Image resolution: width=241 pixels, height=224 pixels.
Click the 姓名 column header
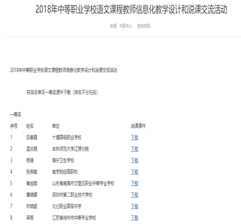coord(30,126)
